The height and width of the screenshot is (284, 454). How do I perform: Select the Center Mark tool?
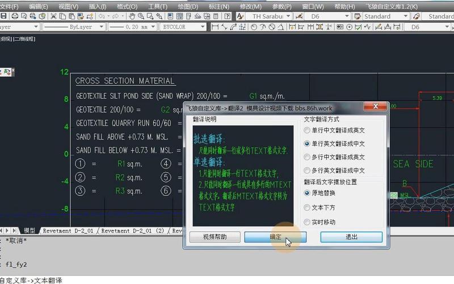pos(350,27)
